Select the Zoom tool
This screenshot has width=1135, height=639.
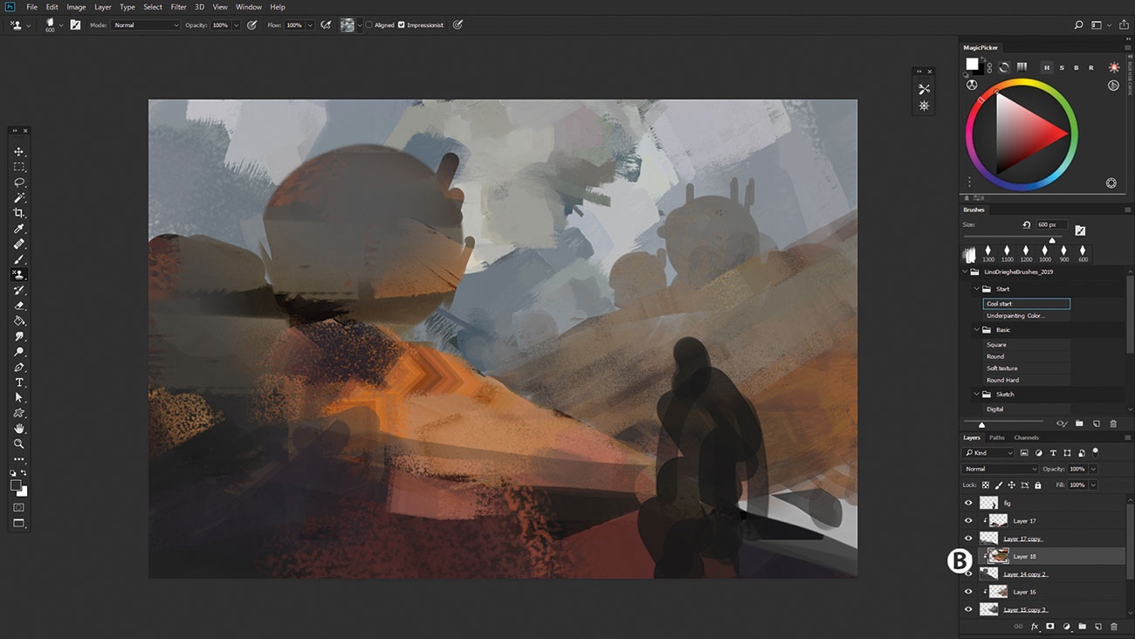pyautogui.click(x=18, y=443)
